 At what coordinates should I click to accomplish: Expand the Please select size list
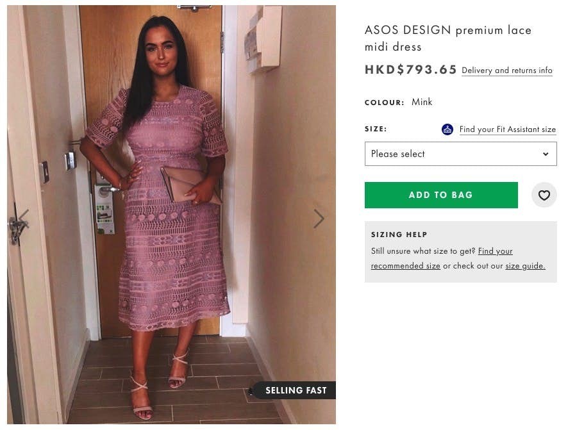tap(460, 154)
